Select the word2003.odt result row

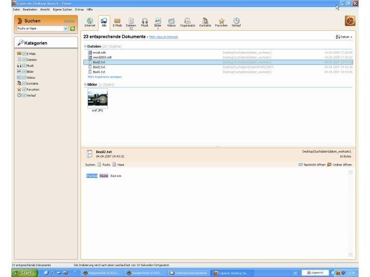click(218, 57)
